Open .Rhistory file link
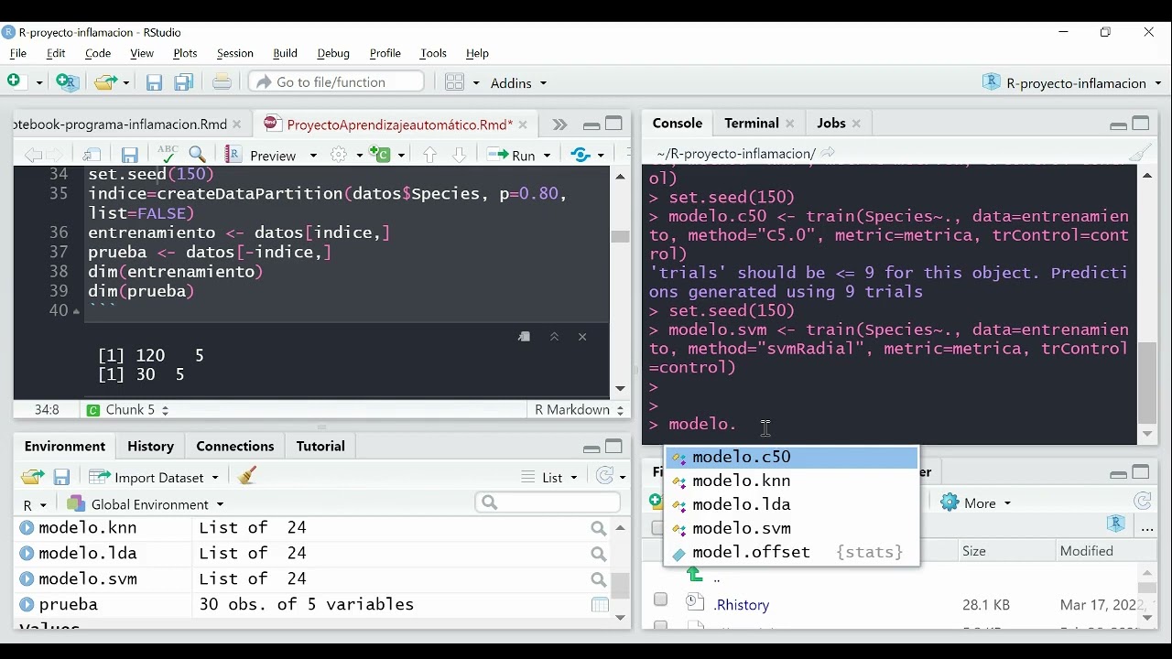This screenshot has width=1172, height=659. 742,604
